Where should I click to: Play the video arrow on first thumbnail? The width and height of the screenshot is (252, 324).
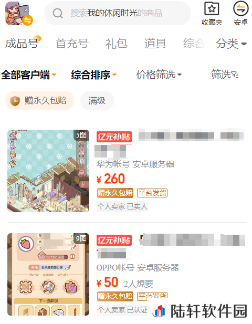tap(83, 184)
